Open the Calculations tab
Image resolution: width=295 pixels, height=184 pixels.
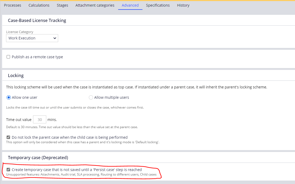pyautogui.click(x=39, y=5)
